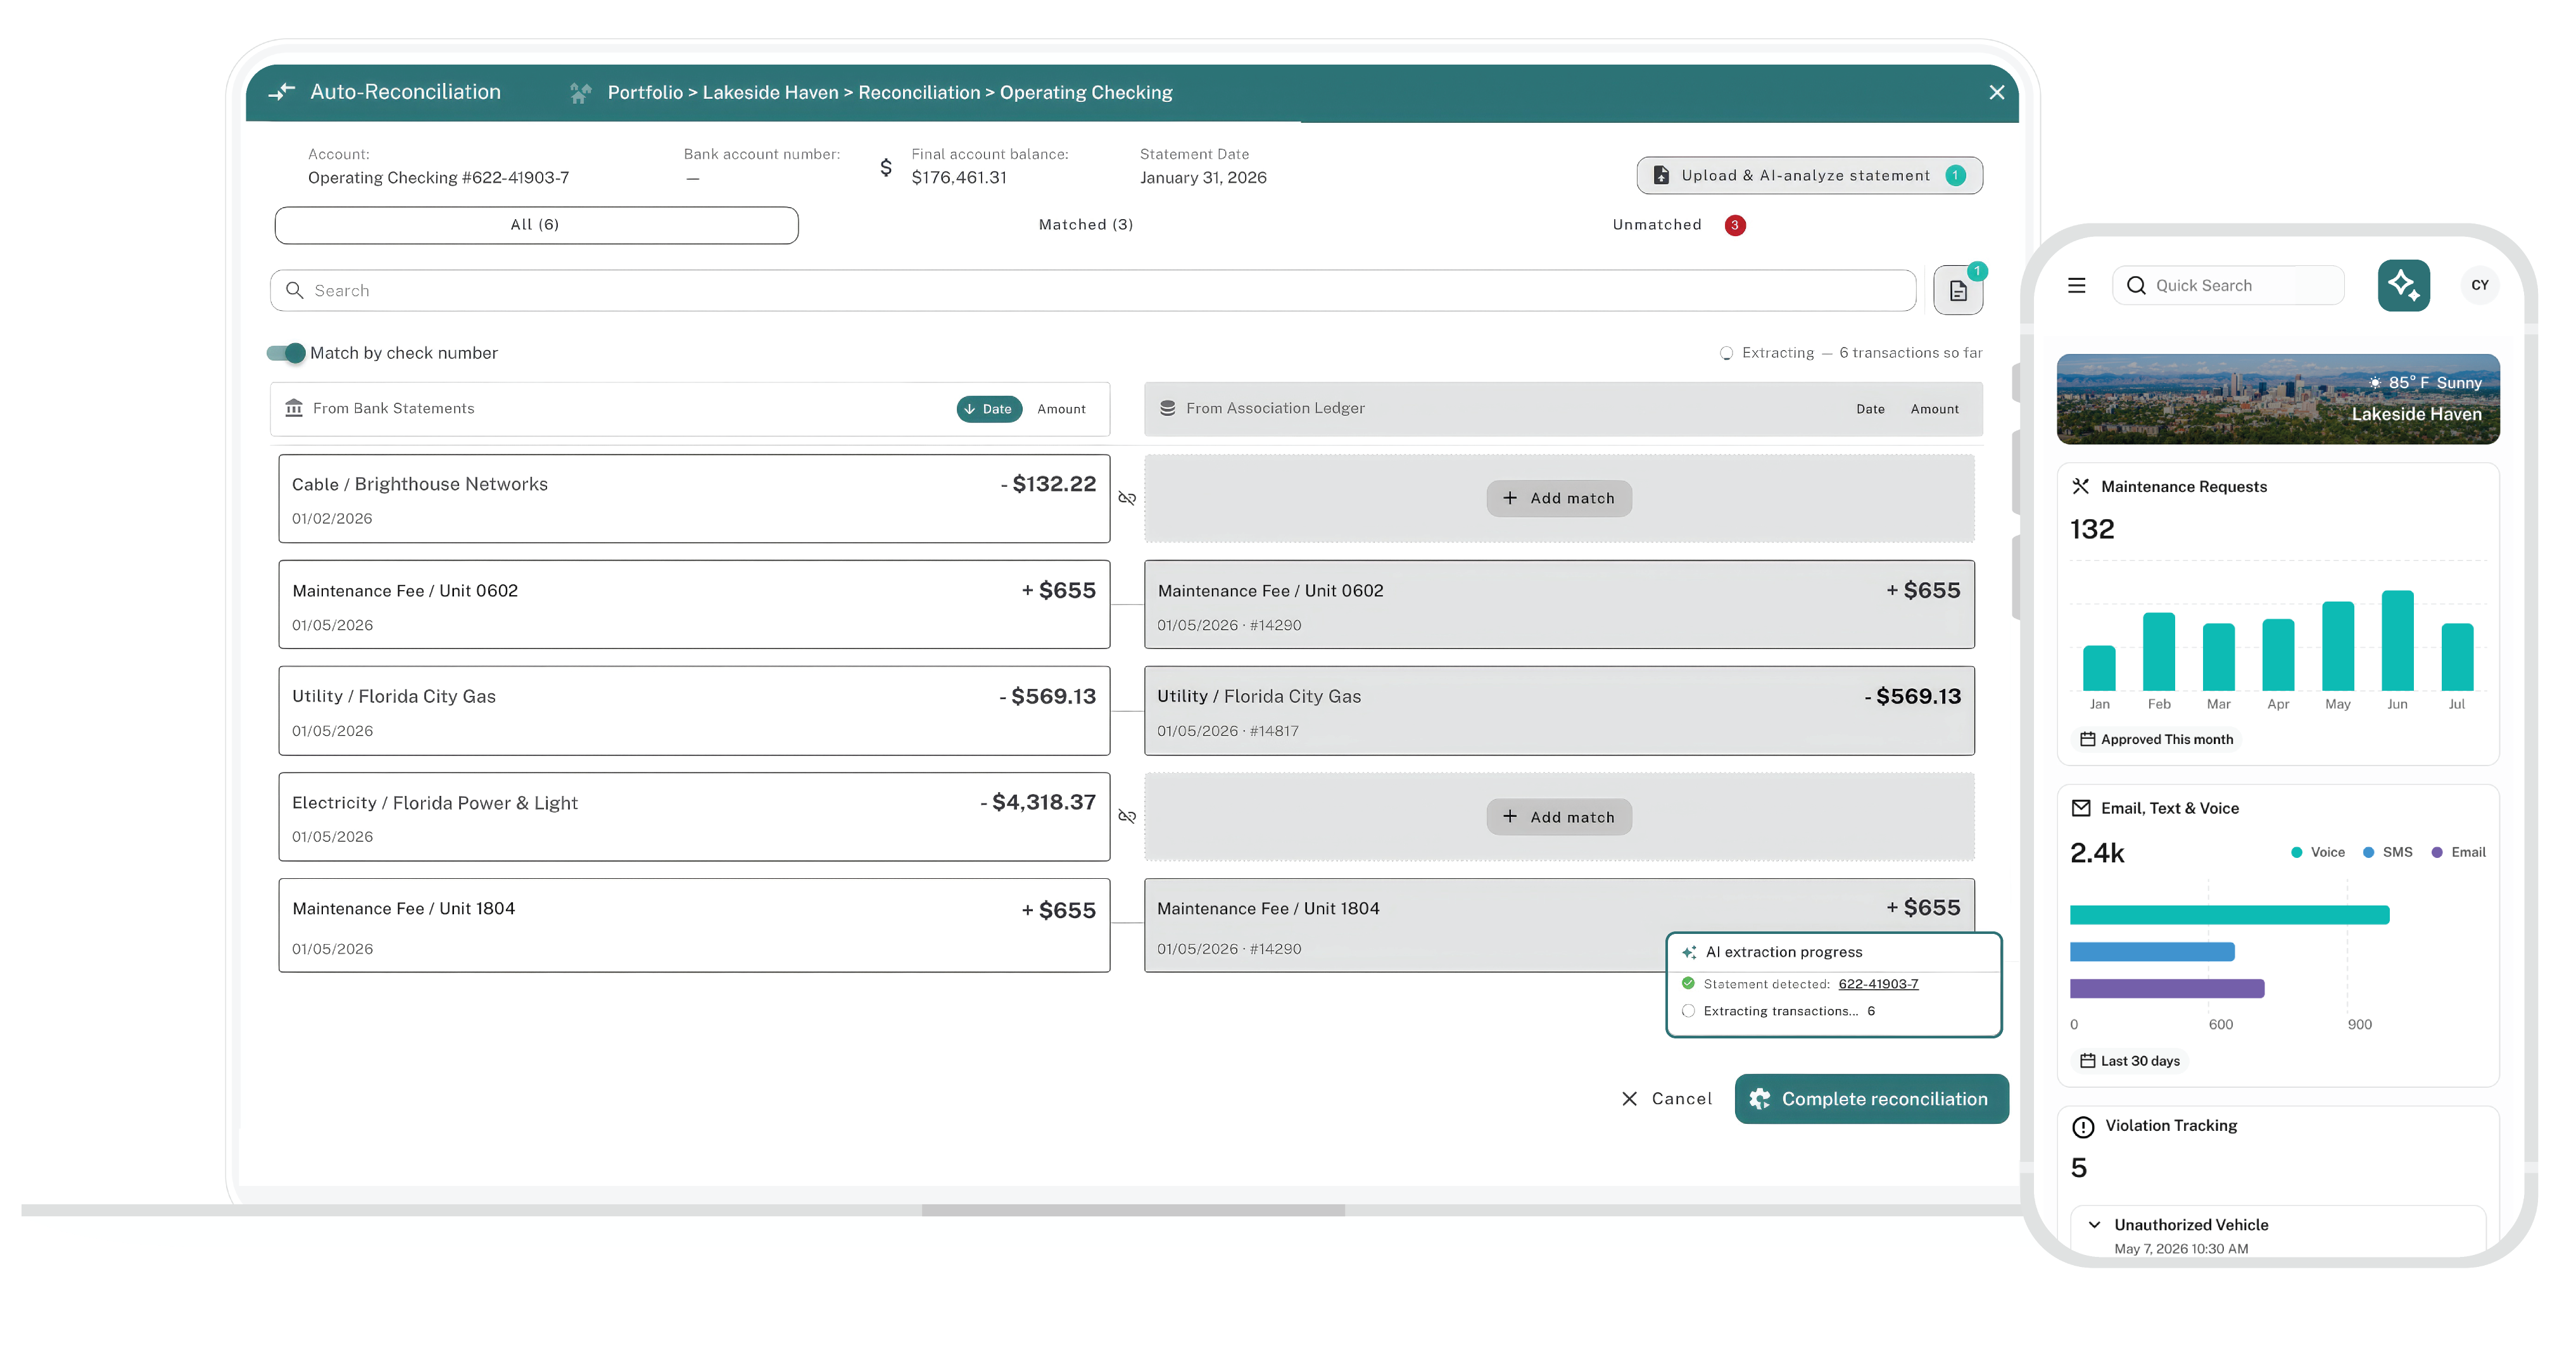Add match for Brighthouse Networks transaction

[1559, 498]
